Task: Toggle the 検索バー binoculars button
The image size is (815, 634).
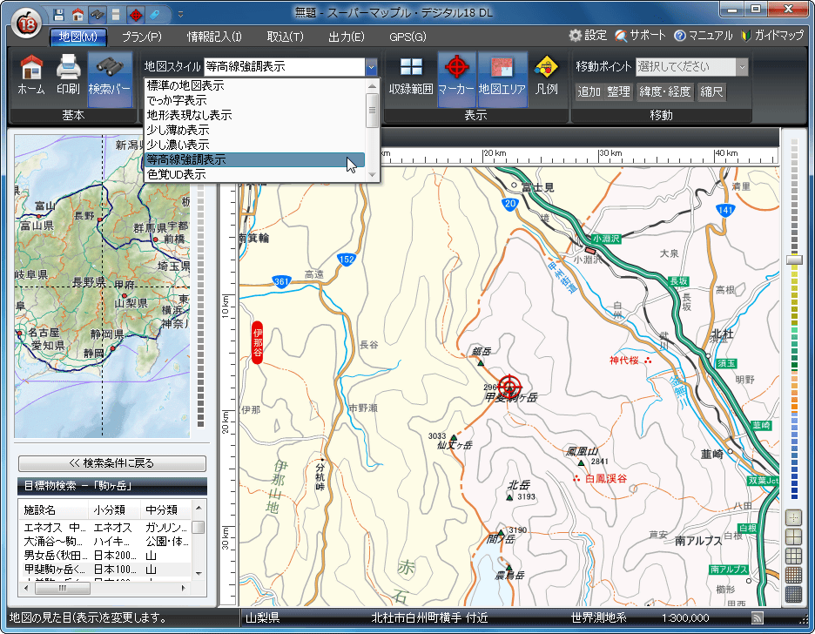Action: [x=110, y=79]
